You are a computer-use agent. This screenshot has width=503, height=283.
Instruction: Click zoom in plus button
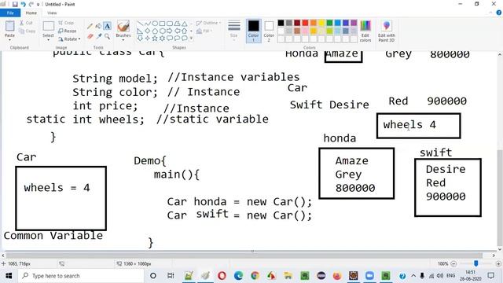tap(498, 264)
